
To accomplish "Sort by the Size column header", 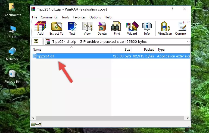I will pyautogui.click(x=121, y=50).
